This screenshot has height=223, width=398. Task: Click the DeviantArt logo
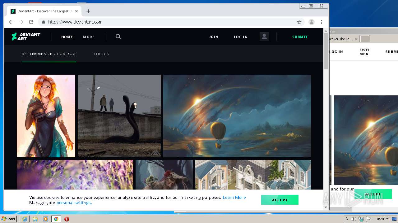pos(26,37)
